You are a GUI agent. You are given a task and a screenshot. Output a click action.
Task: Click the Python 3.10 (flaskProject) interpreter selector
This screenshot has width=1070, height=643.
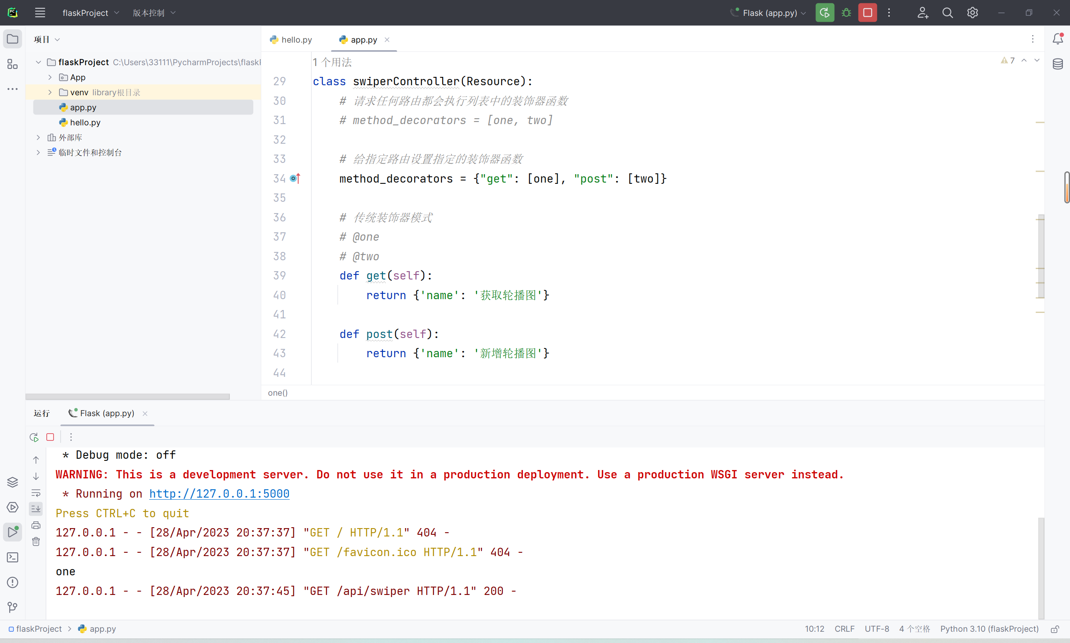(989, 629)
